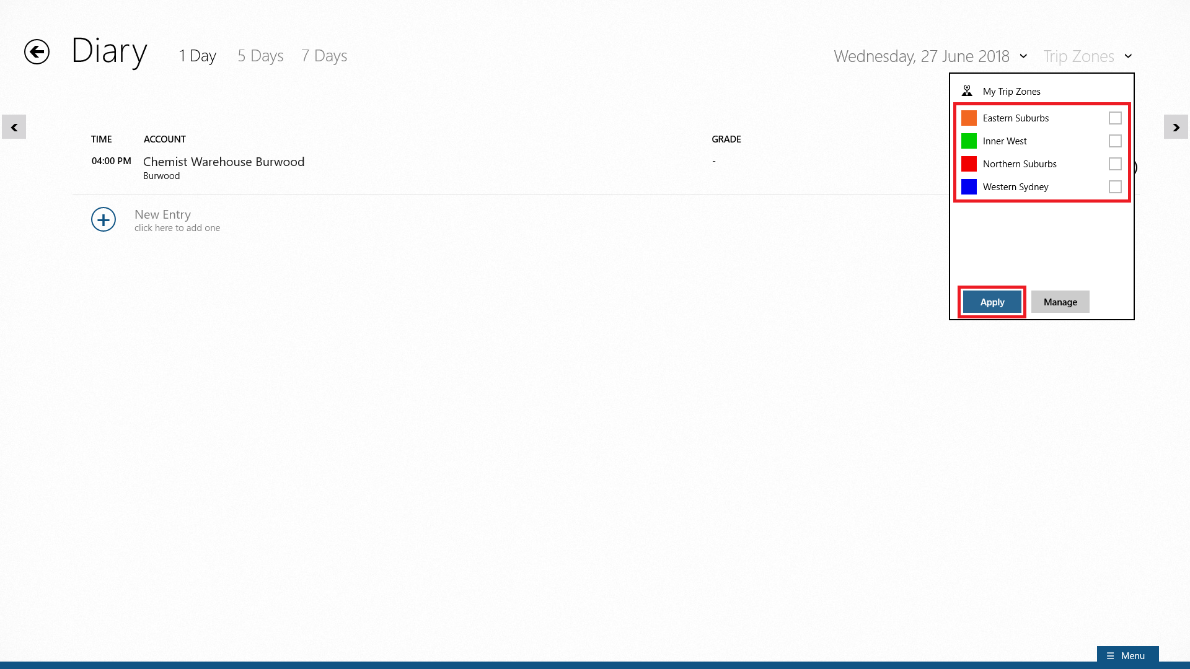
Task: Switch to the 5 Days view
Action: (x=260, y=56)
